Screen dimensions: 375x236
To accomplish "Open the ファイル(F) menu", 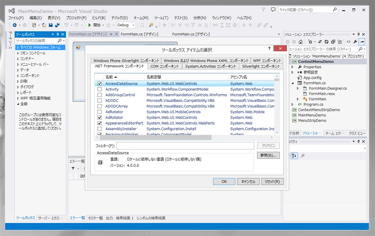I will click(16, 18).
